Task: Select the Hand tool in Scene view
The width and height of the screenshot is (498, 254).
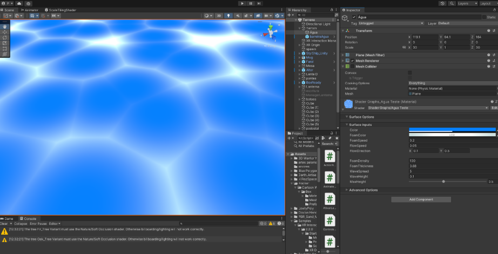Action: 5,26
